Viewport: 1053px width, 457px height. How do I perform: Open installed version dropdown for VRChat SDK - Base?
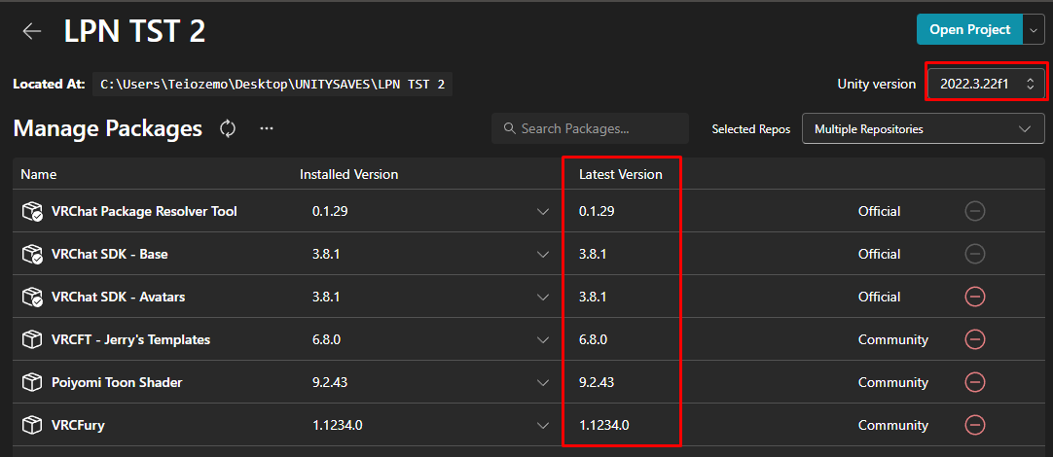tap(543, 255)
